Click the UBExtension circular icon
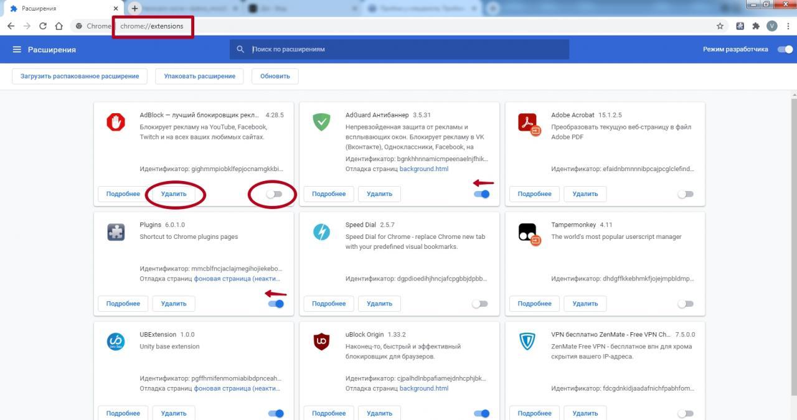 tap(116, 342)
